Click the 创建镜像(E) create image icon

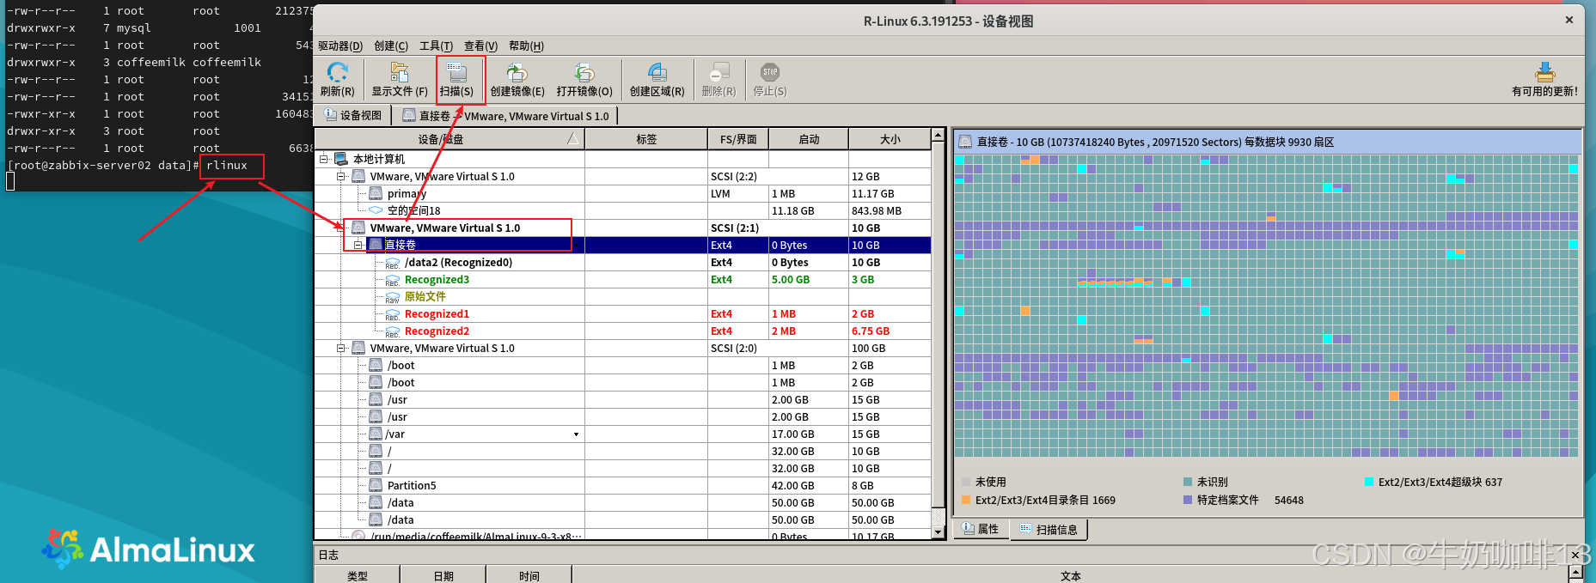(517, 72)
